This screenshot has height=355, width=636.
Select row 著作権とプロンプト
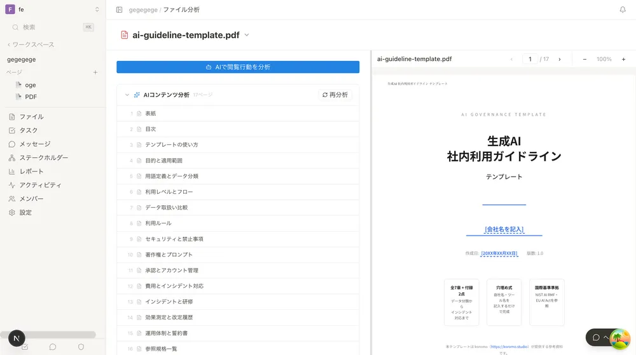click(x=238, y=255)
